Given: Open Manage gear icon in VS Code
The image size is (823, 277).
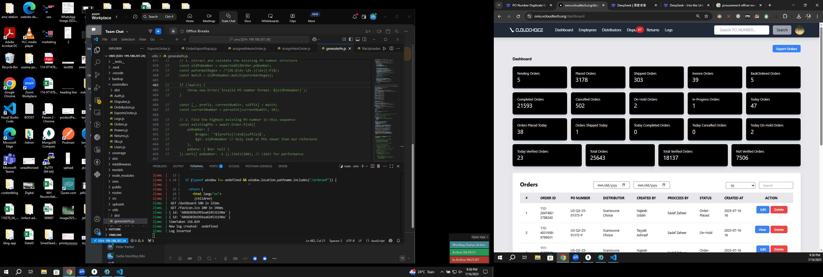Looking at the screenshot, I should pos(97,231).
